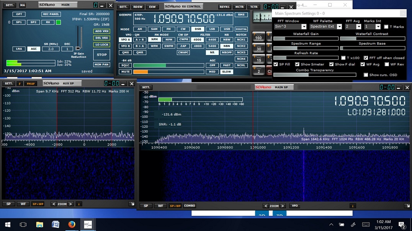This screenshot has width=412, height=231.
Task: Zoom in with right arrow in AUX SP
Action: [x=70, y=204]
